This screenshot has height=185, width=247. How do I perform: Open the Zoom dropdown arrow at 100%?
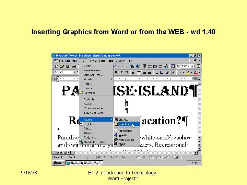(x=192, y=66)
